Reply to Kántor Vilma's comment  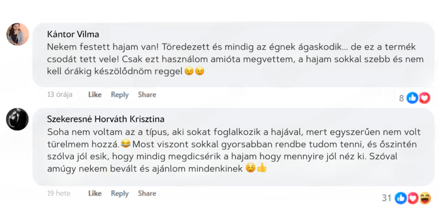[x=120, y=95]
